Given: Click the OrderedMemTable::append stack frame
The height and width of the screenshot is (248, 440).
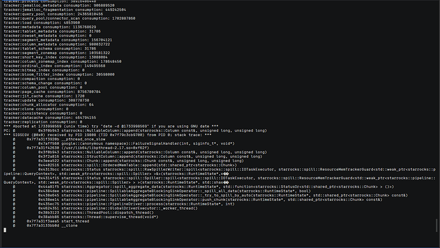Looking at the screenshot, I should [125, 165].
